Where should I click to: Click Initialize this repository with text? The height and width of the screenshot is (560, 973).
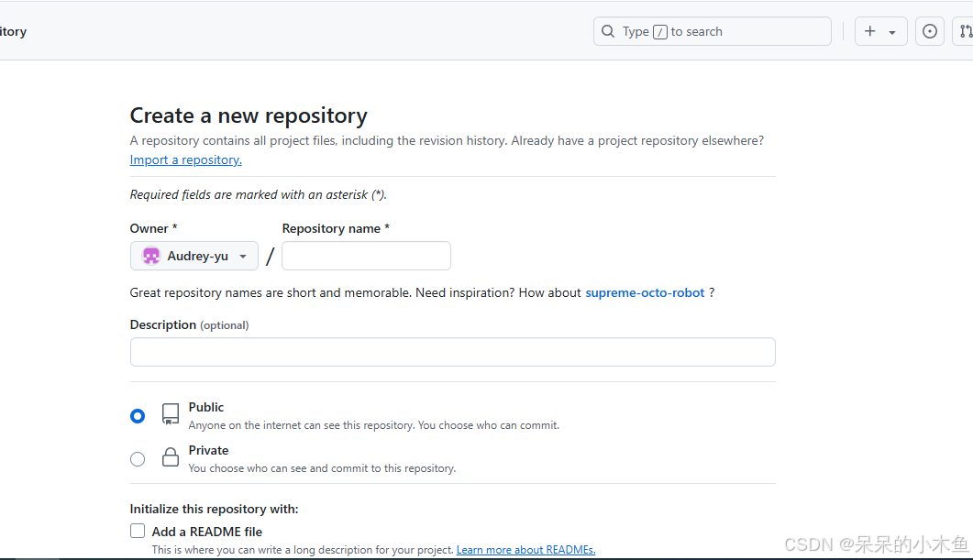(214, 509)
